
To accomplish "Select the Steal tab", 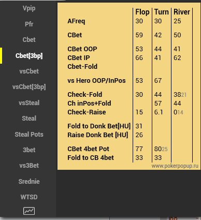I will click(x=29, y=119).
